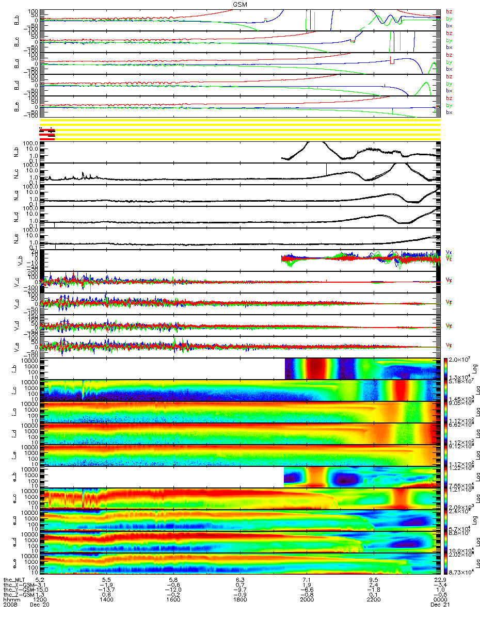
Task: Click the hhmm time axis label
Action: pyautogui.click(x=11, y=601)
